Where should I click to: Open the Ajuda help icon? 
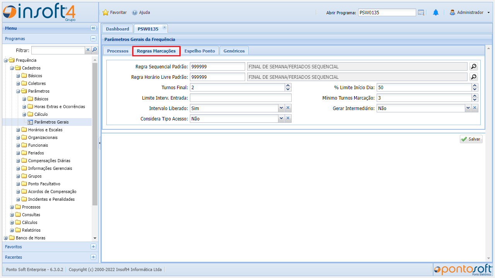[135, 13]
